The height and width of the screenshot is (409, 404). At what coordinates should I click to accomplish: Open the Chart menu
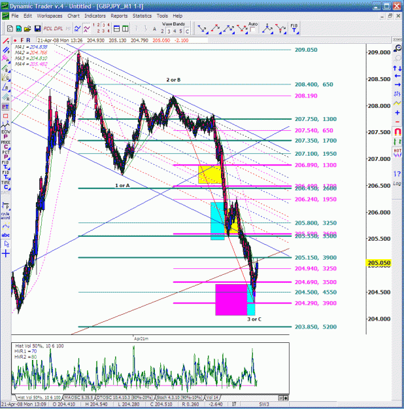pyautogui.click(x=73, y=16)
